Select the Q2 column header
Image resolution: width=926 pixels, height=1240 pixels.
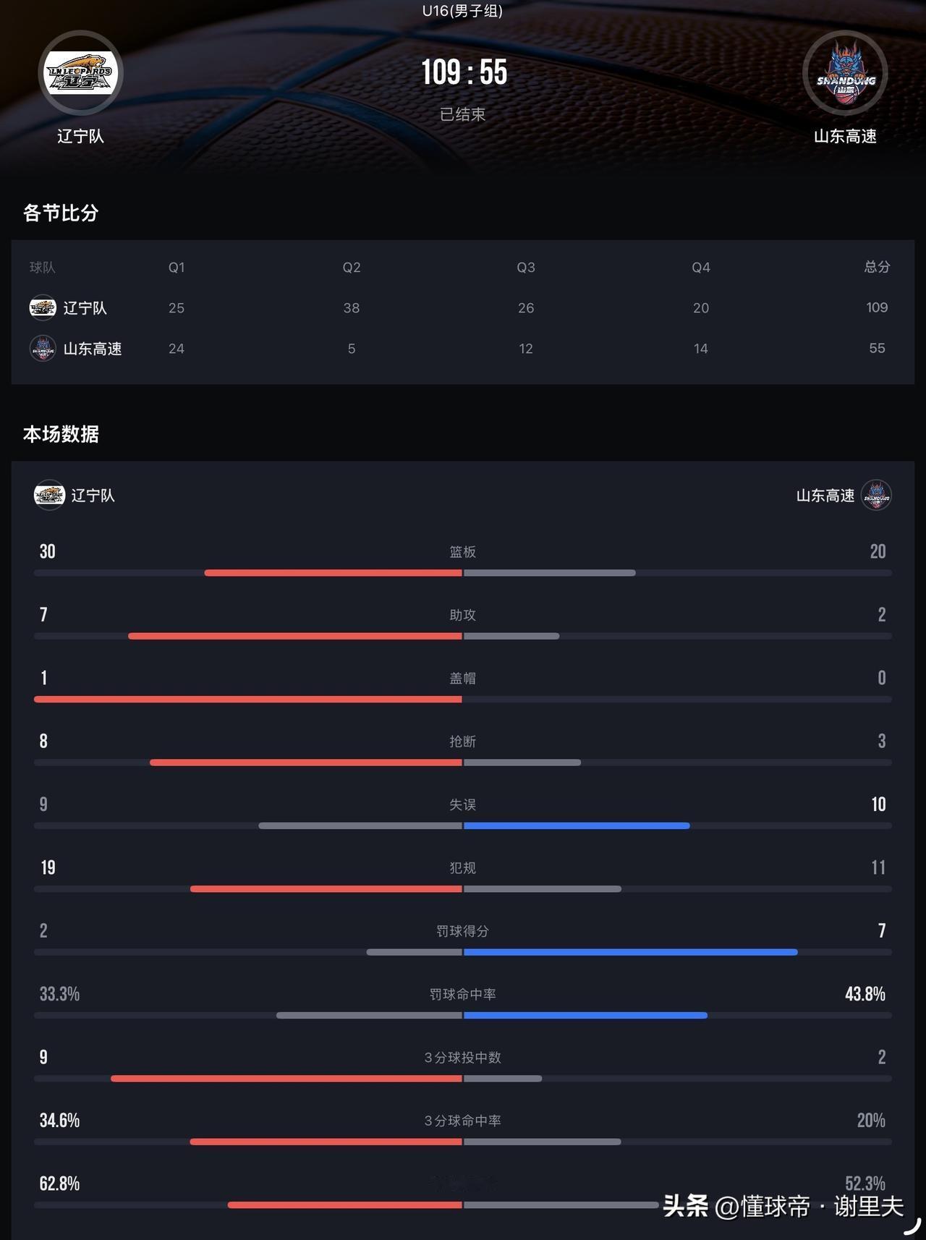pyautogui.click(x=352, y=267)
